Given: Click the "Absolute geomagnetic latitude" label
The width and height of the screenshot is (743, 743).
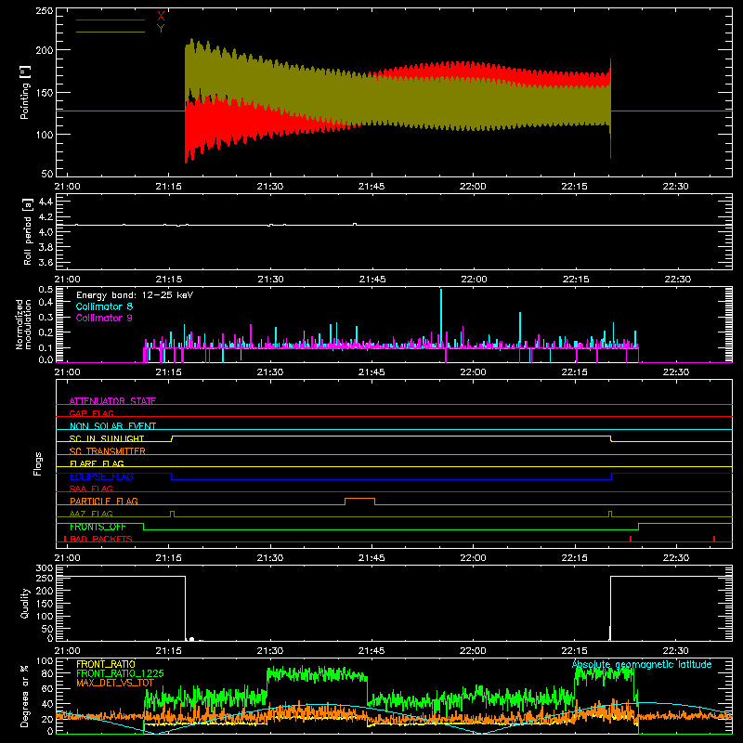Looking at the screenshot, I should 642,664.
